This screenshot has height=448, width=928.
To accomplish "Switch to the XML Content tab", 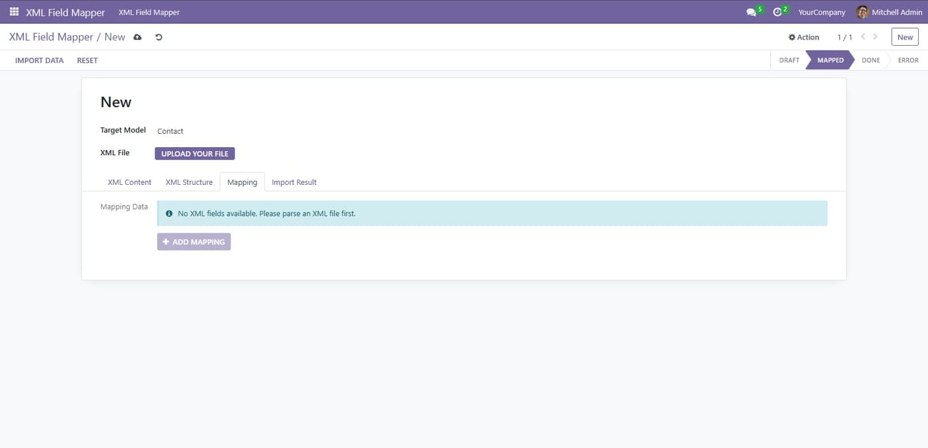I will (x=129, y=182).
